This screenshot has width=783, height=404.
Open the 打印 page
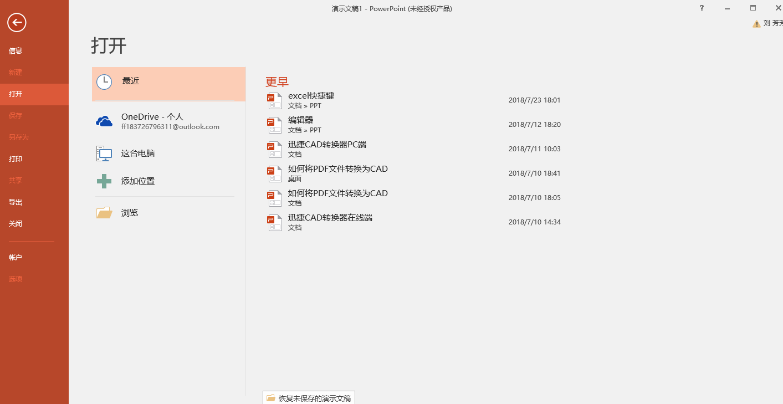pyautogui.click(x=34, y=159)
